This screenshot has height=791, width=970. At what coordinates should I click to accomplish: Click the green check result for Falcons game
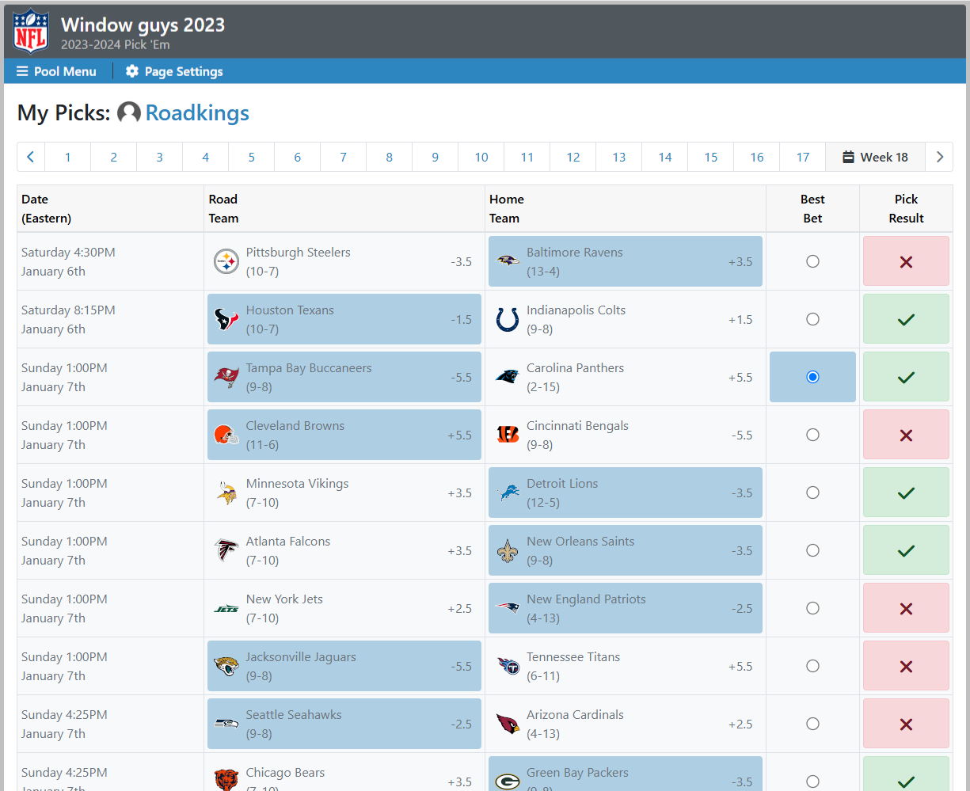pyautogui.click(x=906, y=550)
